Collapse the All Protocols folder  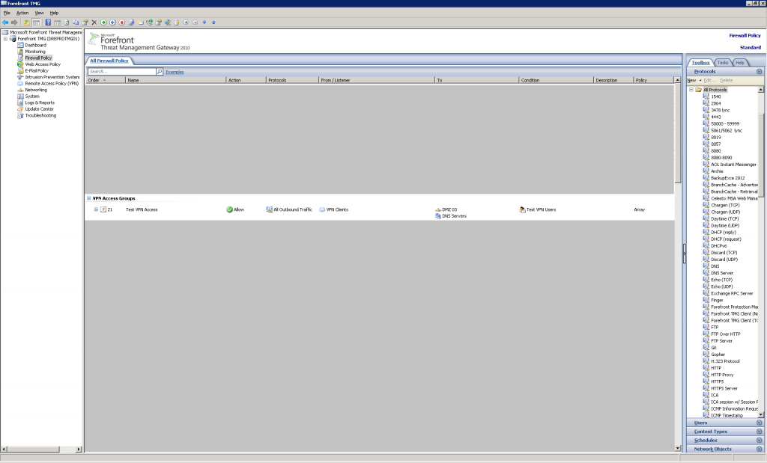click(691, 90)
